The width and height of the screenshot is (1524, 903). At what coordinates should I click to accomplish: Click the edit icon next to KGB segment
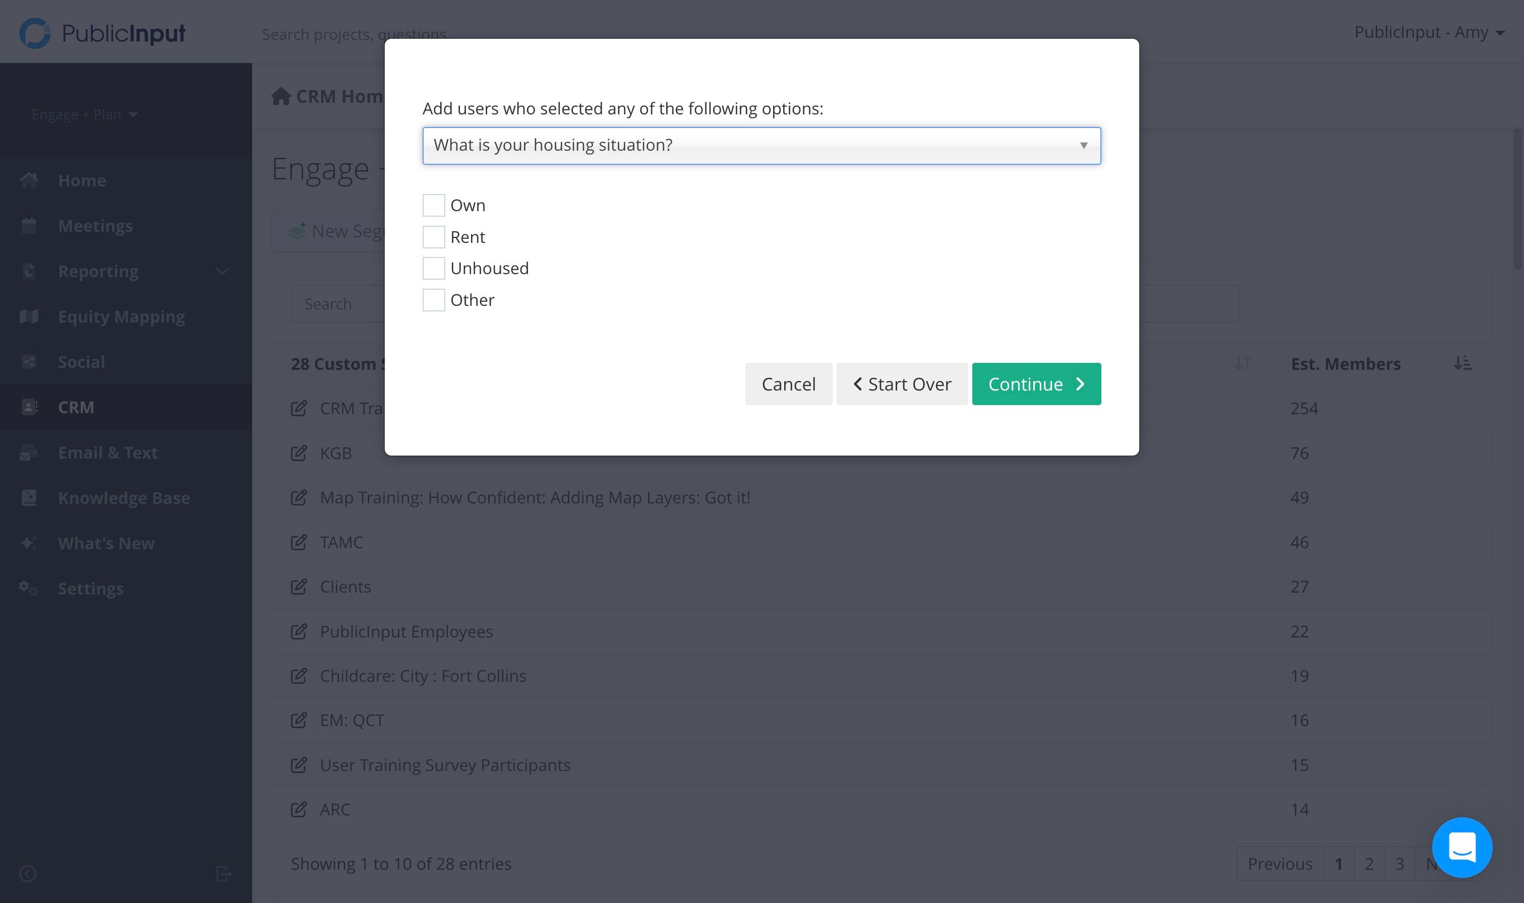(299, 453)
